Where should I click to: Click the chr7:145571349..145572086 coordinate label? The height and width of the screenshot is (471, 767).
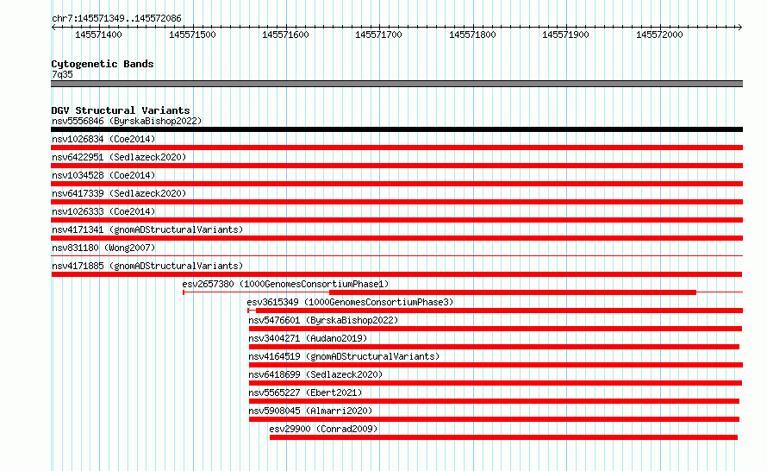point(116,19)
